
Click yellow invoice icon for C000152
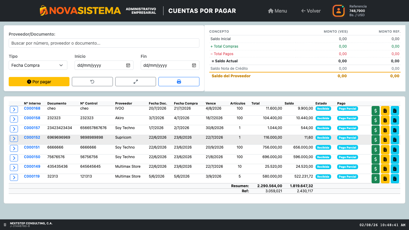click(x=385, y=140)
